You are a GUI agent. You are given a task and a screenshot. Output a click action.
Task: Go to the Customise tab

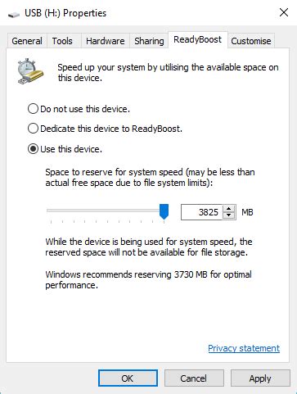coord(251,41)
